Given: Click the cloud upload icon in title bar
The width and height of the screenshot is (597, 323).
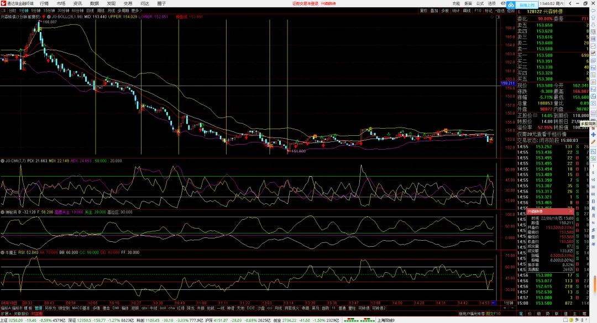Looking at the screenshot, I should point(511,5).
